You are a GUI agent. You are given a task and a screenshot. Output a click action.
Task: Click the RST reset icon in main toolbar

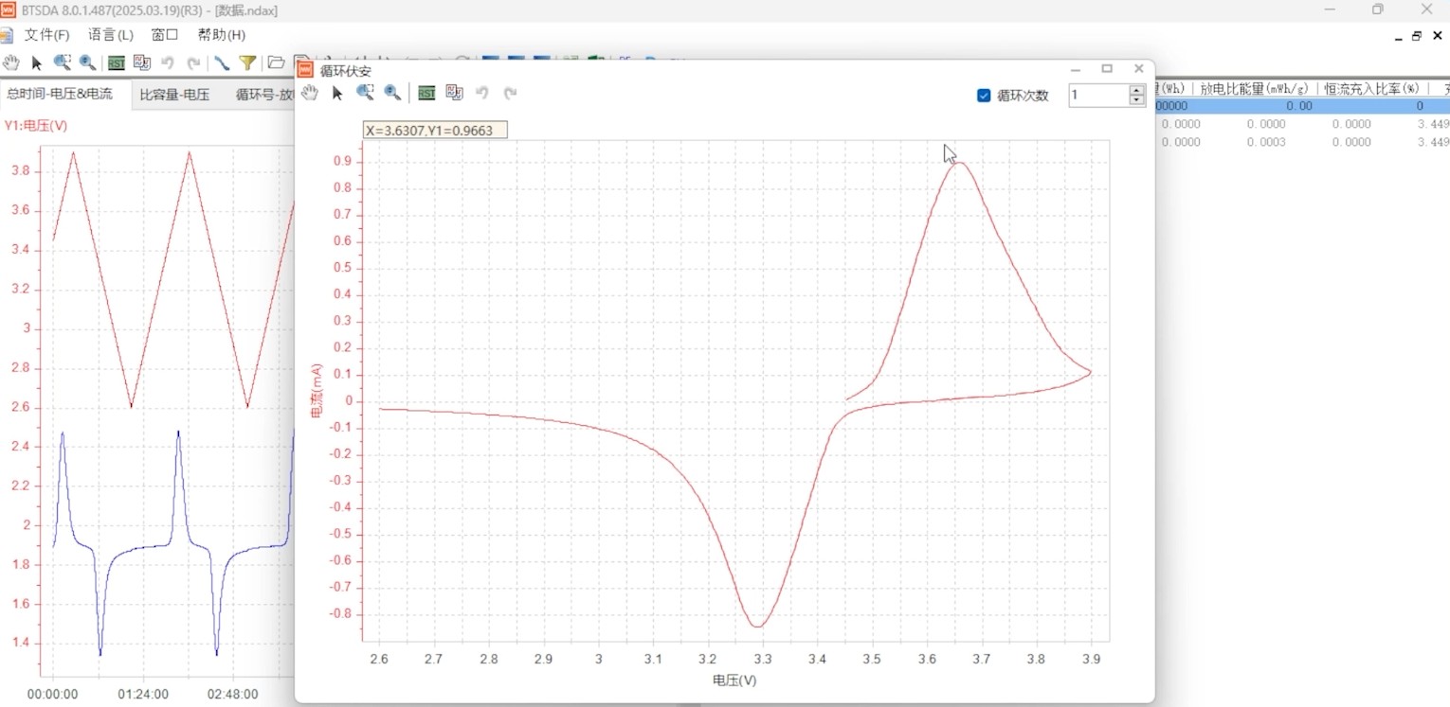pos(116,63)
